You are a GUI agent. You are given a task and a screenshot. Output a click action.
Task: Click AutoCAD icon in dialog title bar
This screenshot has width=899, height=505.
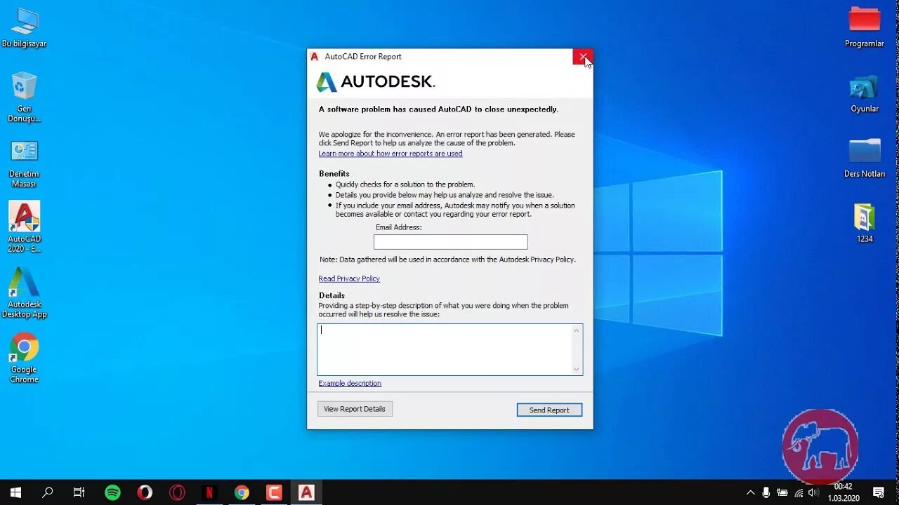[315, 57]
